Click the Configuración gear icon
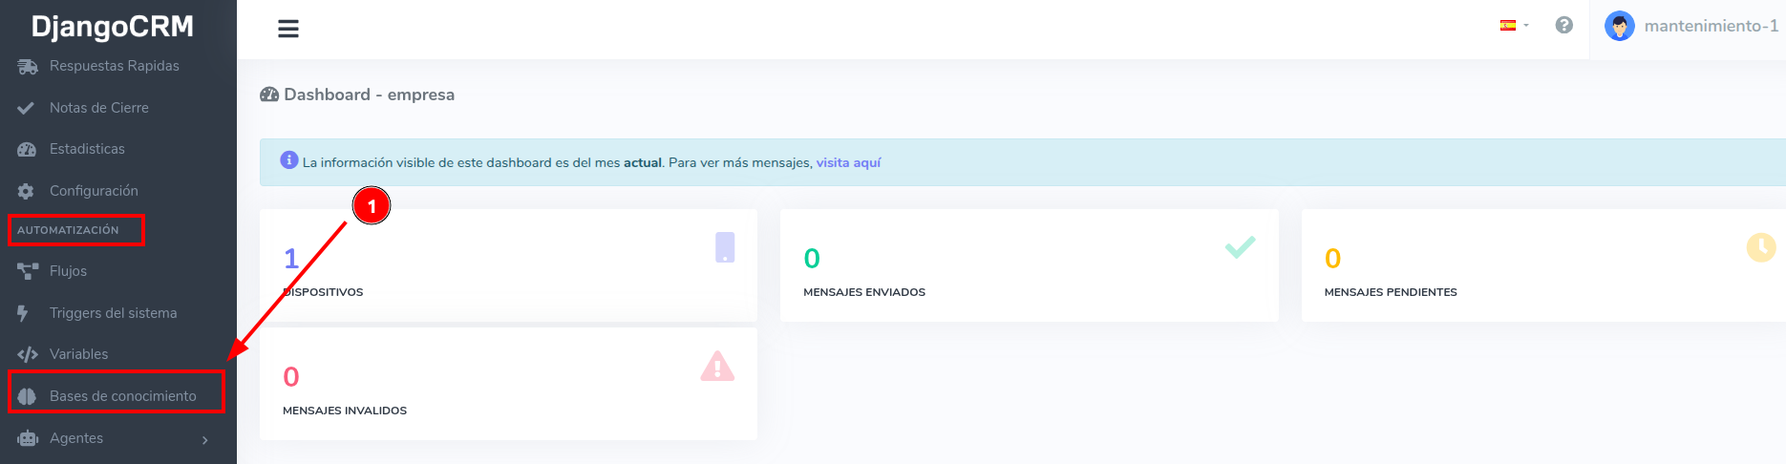This screenshot has height=464, width=1786. point(26,191)
